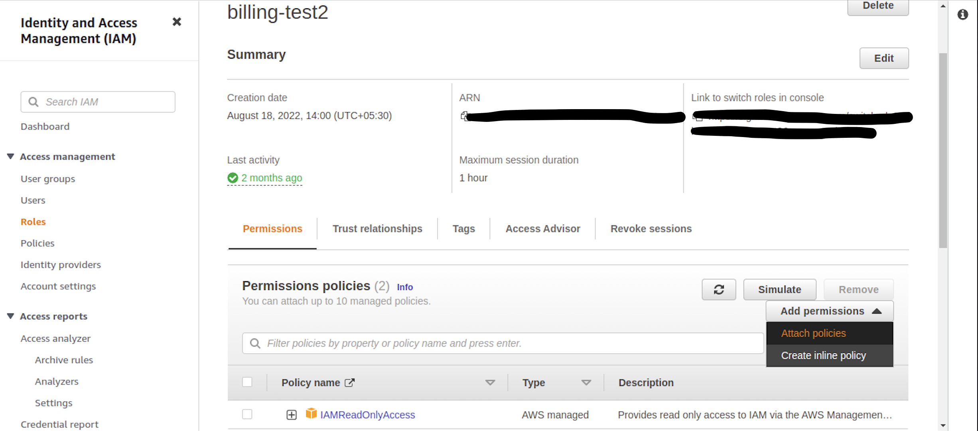Open Identity providers
This screenshot has width=978, height=431.
(x=61, y=265)
